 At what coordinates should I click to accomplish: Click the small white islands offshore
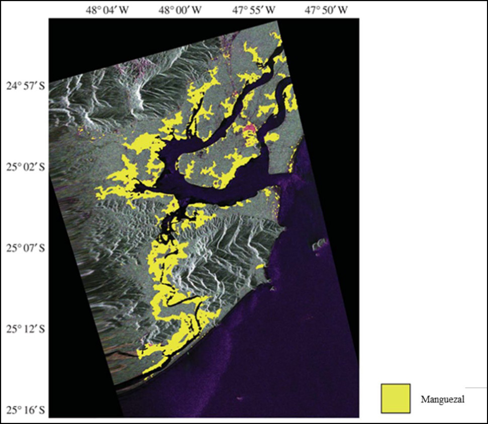(x=319, y=246)
